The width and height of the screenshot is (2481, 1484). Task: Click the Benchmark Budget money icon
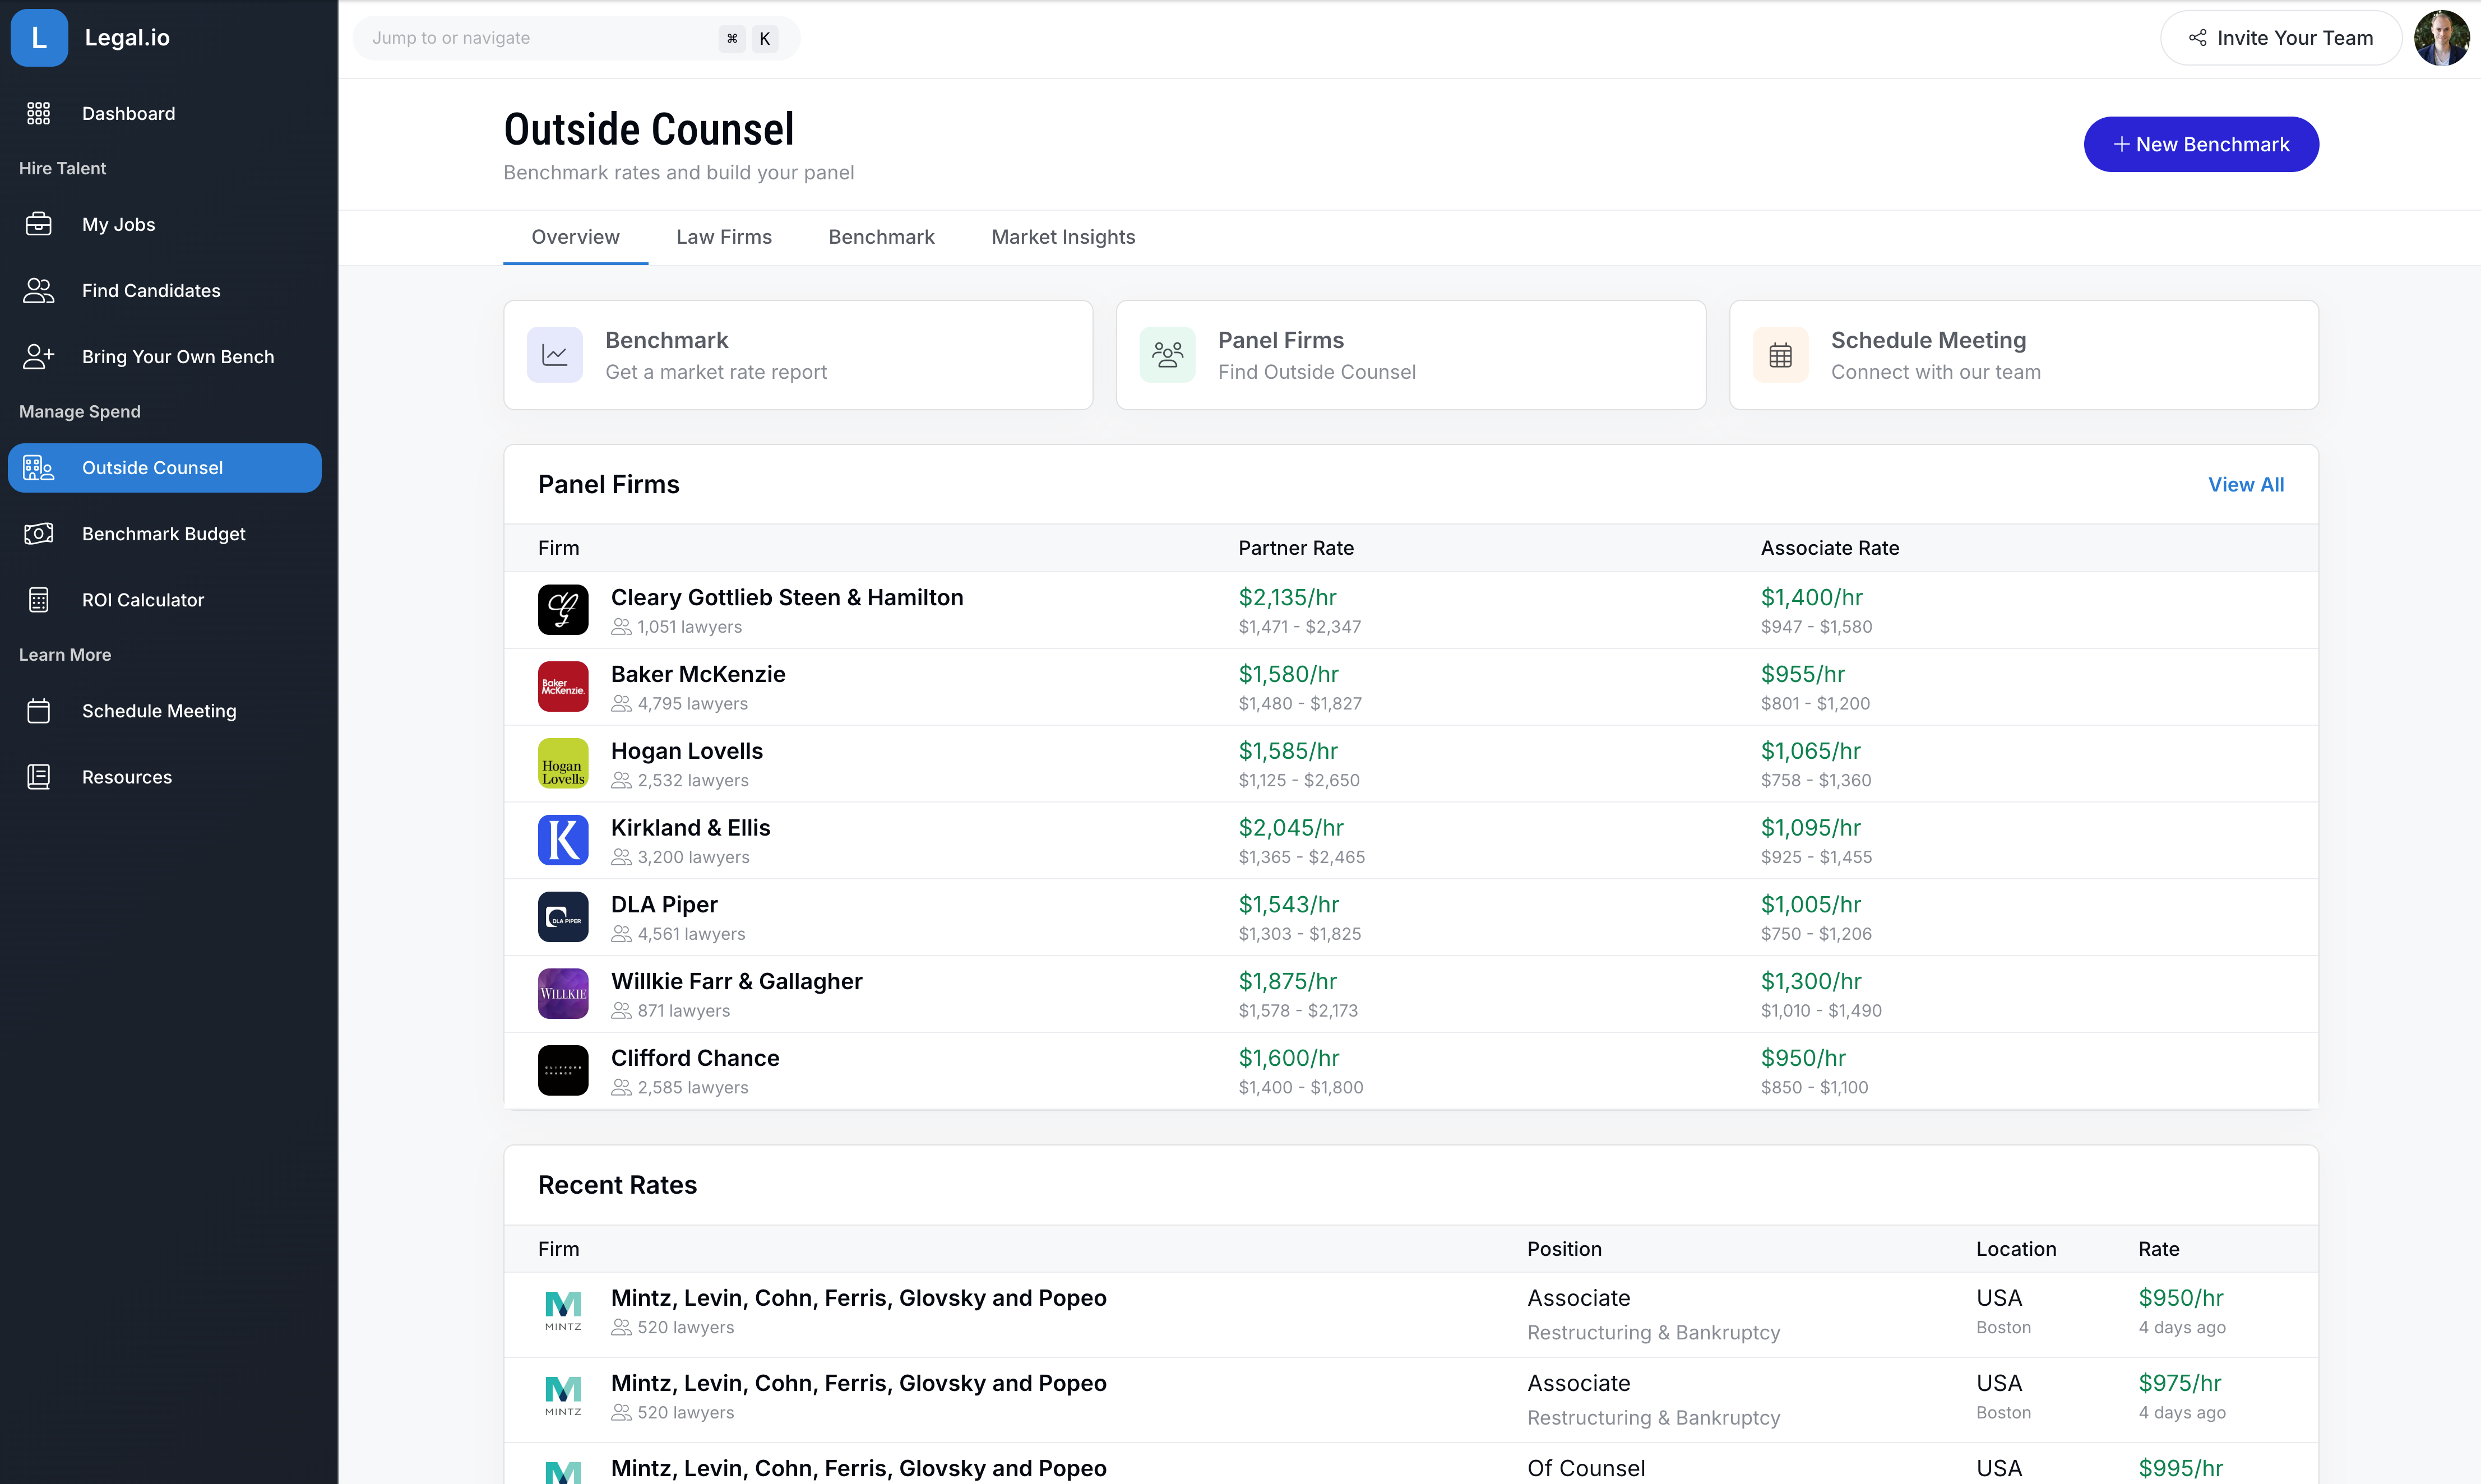[39, 534]
